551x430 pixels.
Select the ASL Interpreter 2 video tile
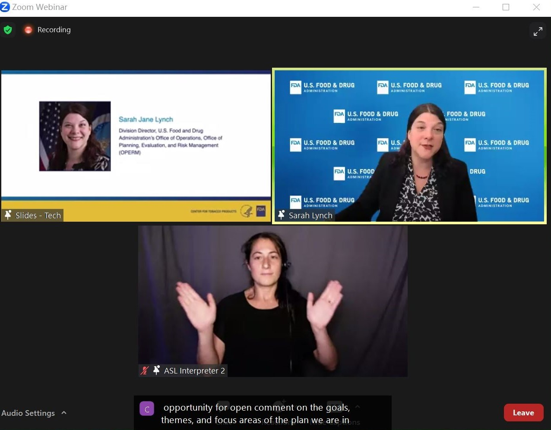tap(272, 301)
